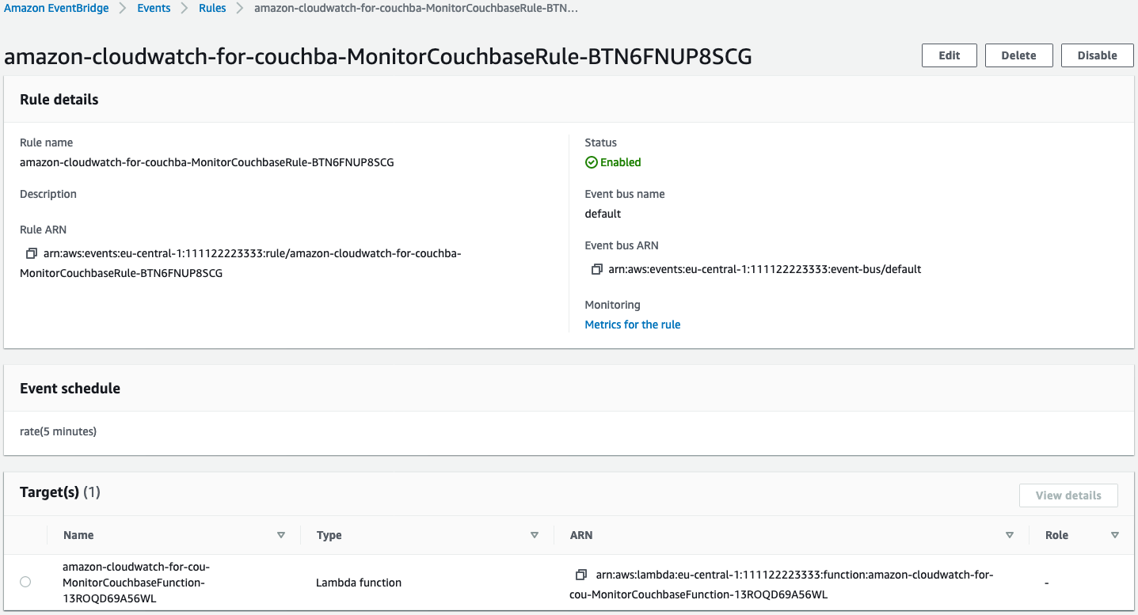Click the 'default' event bus name
The height and width of the screenshot is (615, 1138).
point(603,214)
